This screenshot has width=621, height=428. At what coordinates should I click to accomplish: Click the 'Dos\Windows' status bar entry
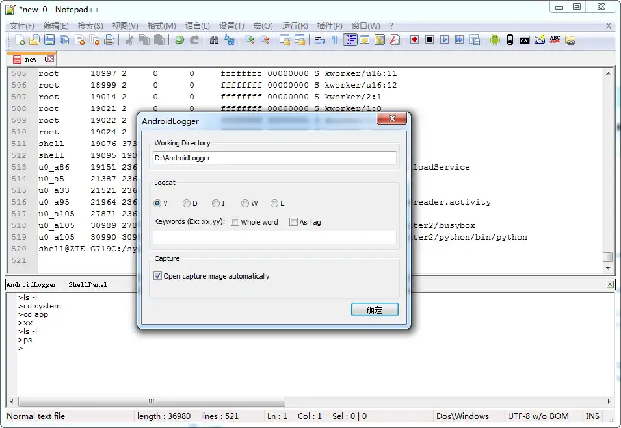[x=462, y=416]
